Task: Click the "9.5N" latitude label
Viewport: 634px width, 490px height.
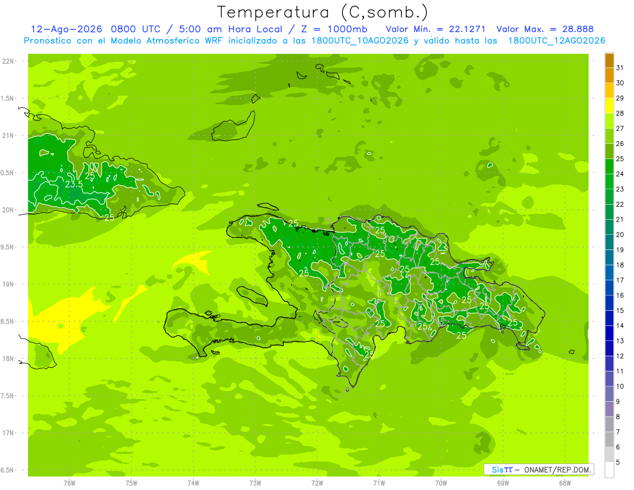Action: [x=7, y=247]
